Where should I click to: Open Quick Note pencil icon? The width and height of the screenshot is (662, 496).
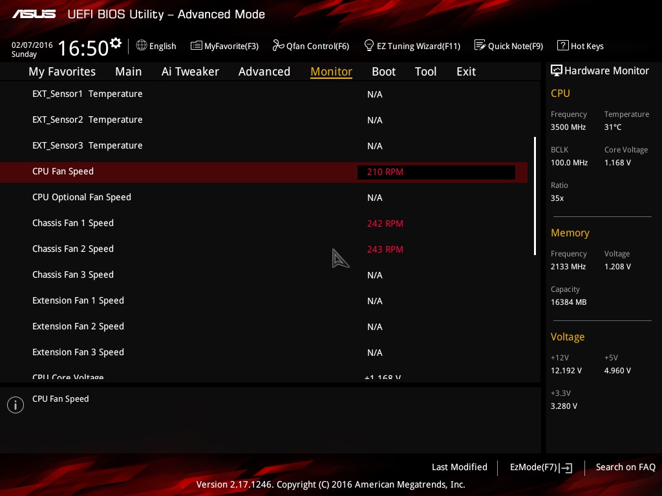[x=480, y=45]
